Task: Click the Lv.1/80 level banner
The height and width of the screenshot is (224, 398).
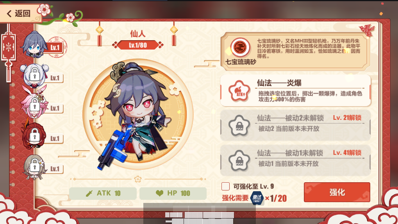Action: point(138,45)
